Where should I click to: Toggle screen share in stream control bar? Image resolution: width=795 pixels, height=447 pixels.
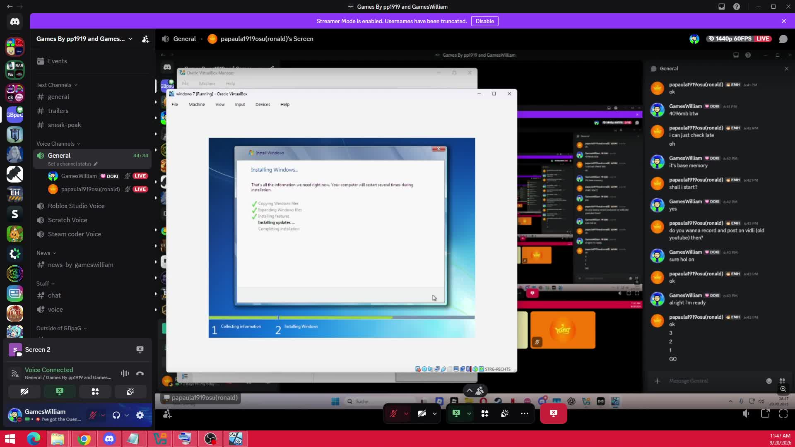tap(456, 413)
